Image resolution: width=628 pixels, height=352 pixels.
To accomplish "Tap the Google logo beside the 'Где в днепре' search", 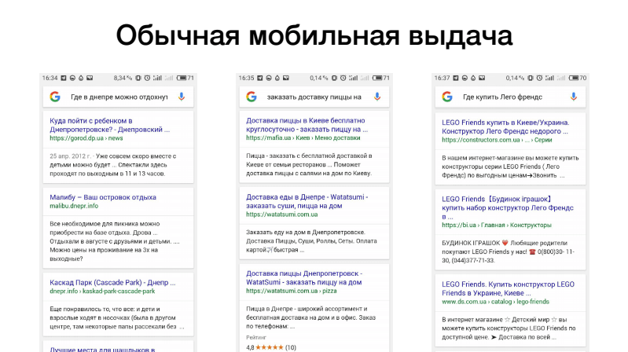I will pyautogui.click(x=55, y=97).
